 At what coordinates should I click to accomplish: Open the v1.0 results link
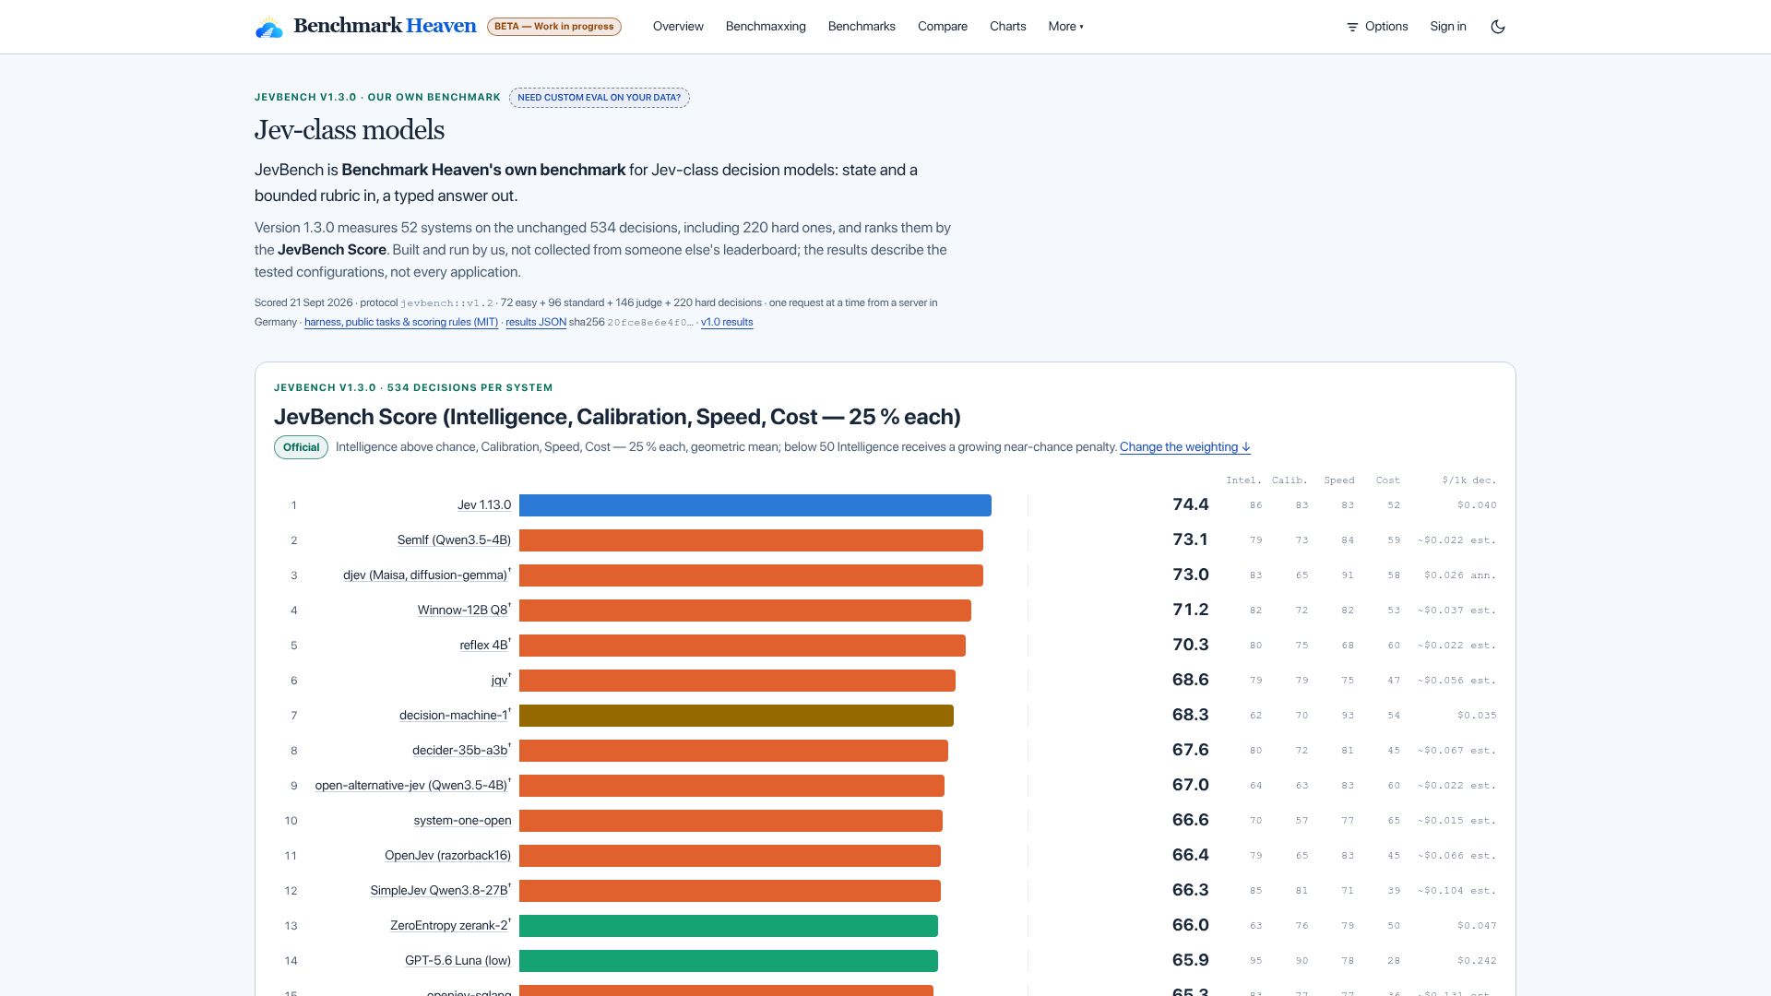click(x=727, y=322)
